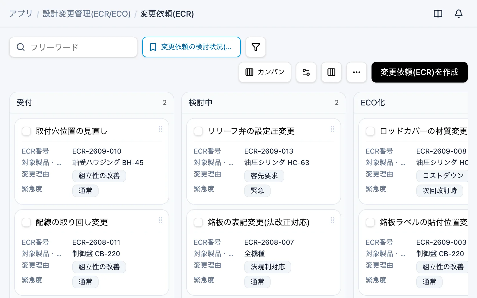The height and width of the screenshot is (298, 477).
Task: Select checkbox for 配線の取り回し変更
Action: [x=26, y=222]
